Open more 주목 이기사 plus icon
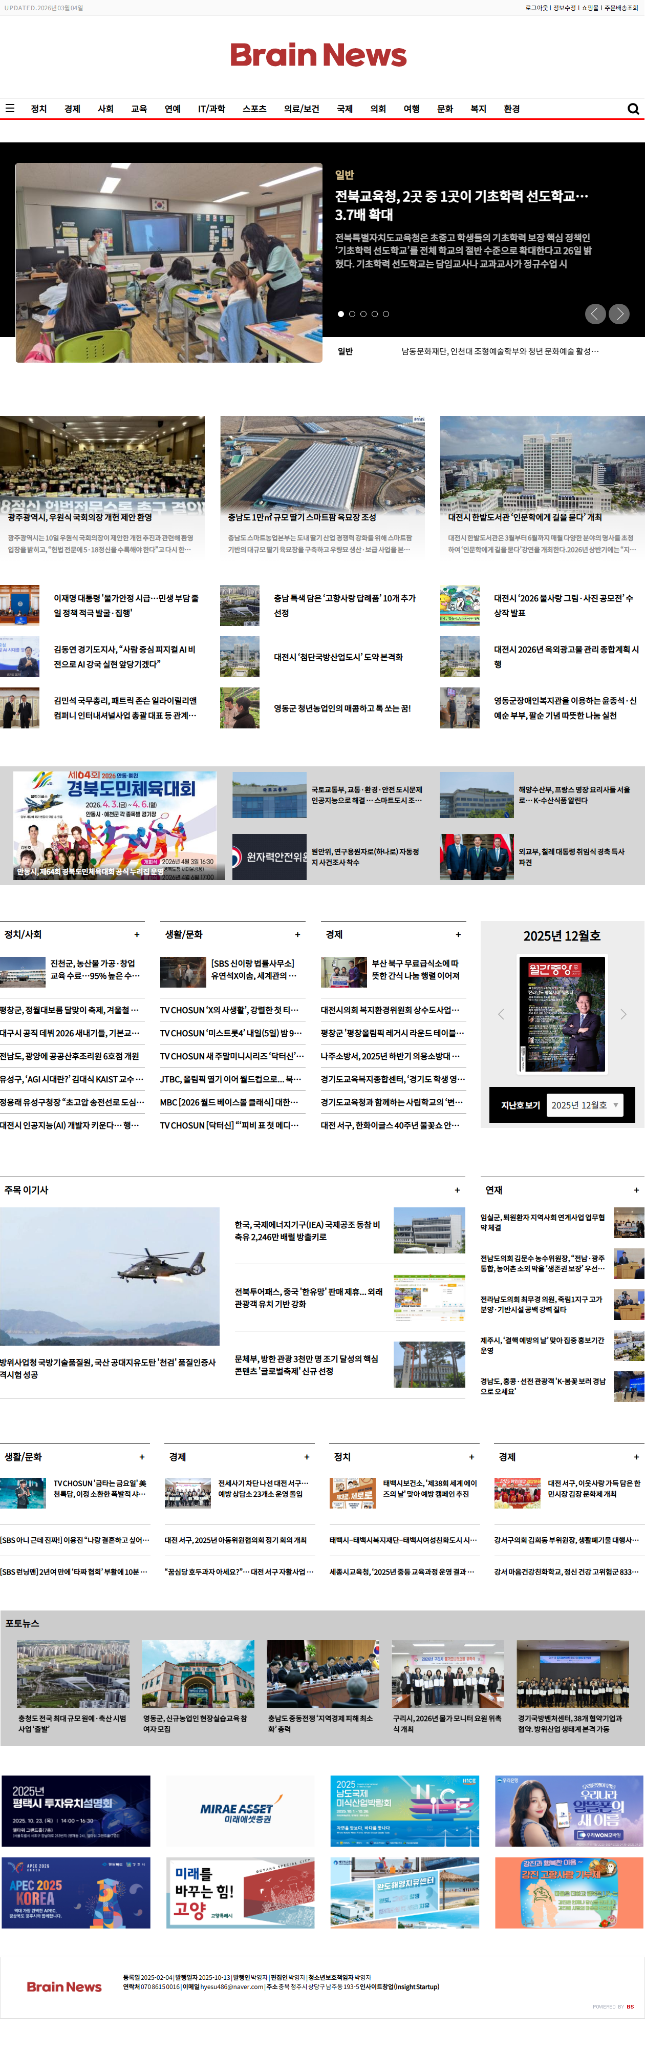 tap(457, 1190)
